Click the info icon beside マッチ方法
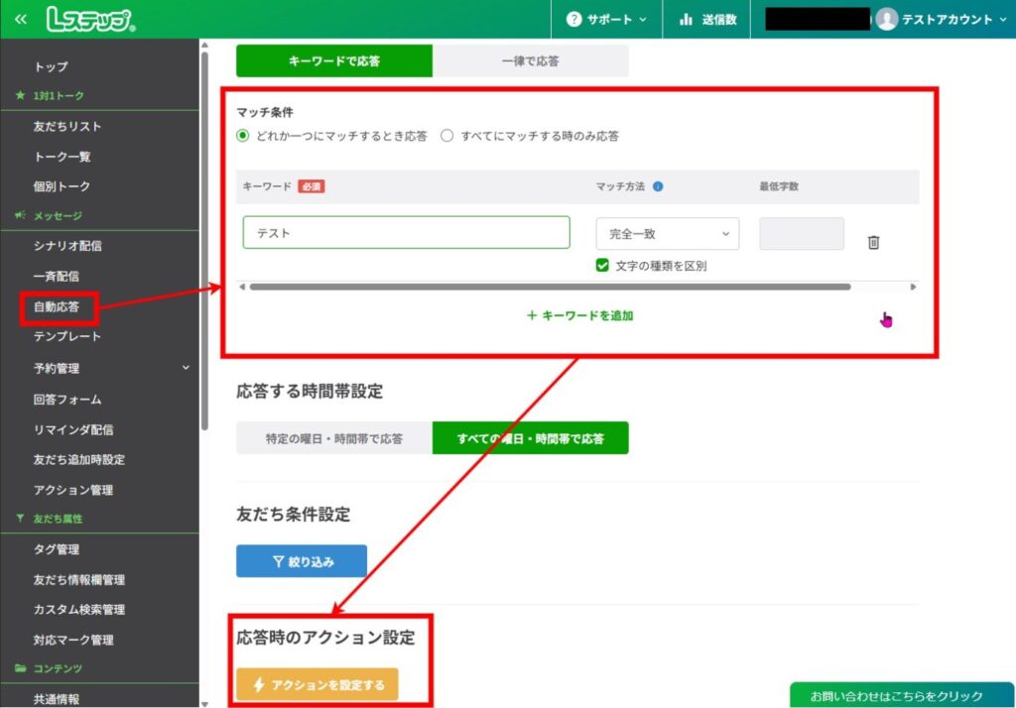Image resolution: width=1016 pixels, height=708 pixels. [658, 186]
